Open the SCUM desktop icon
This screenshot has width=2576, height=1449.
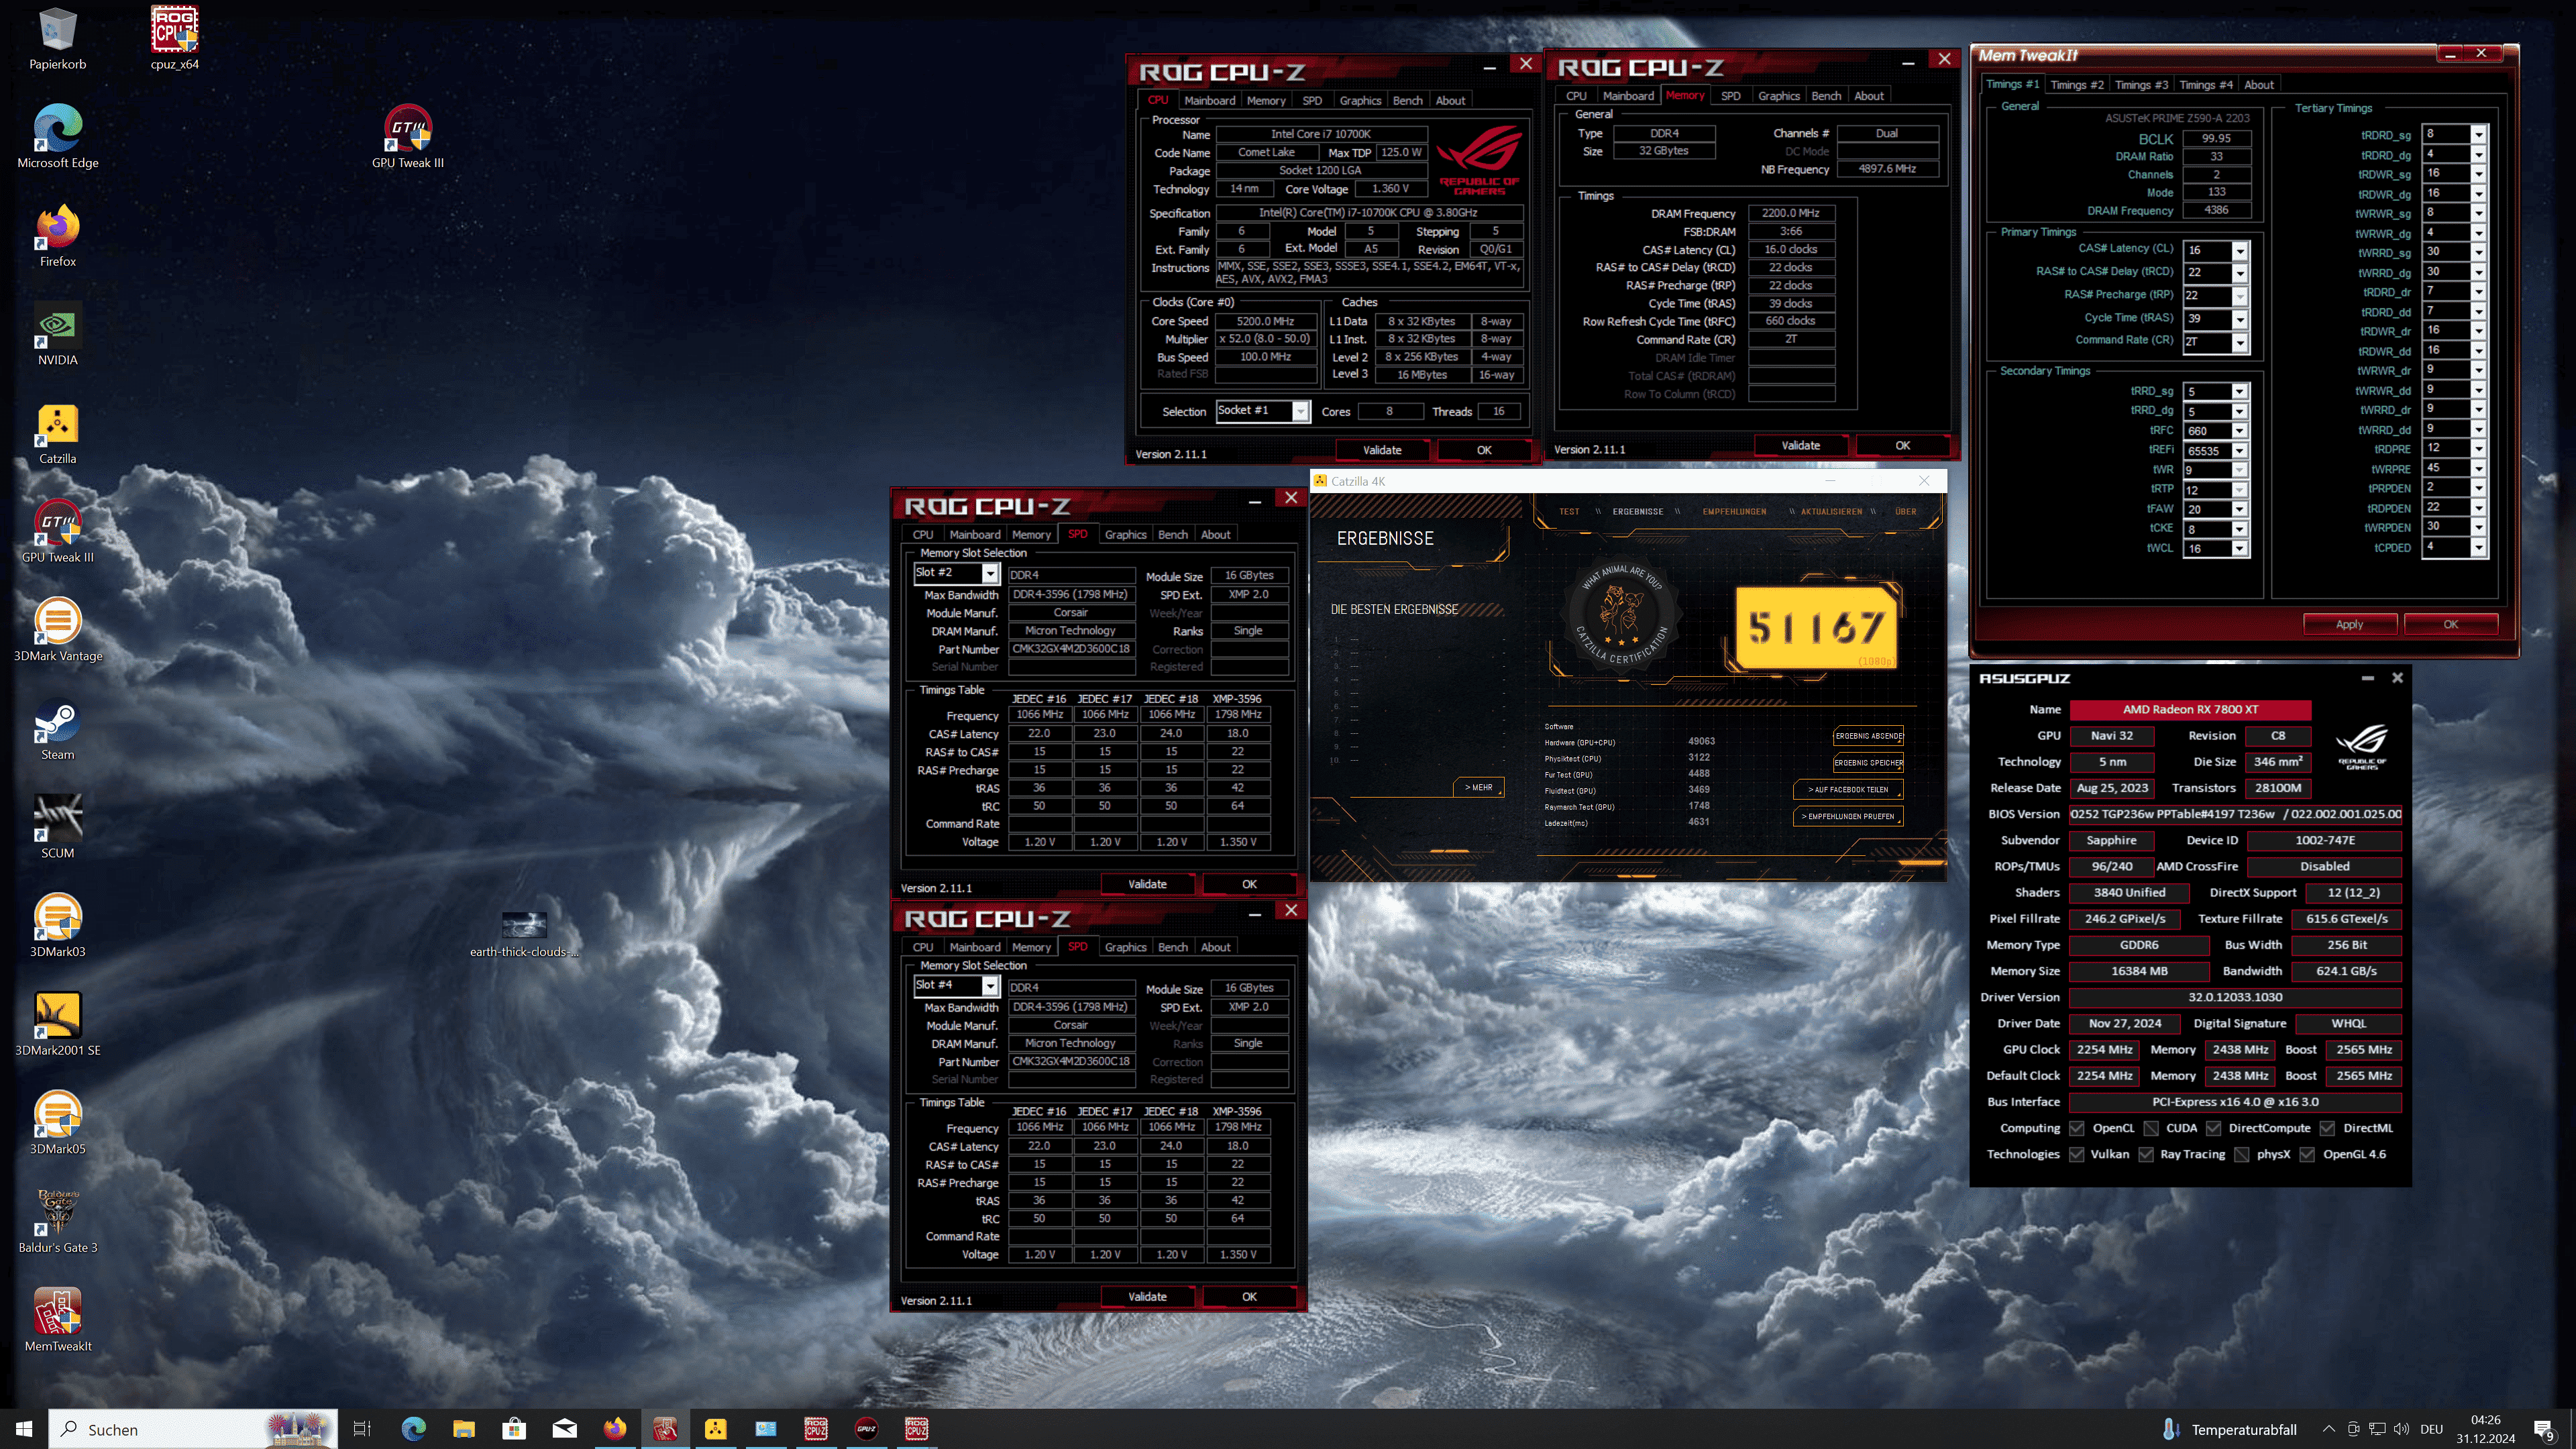tap(57, 828)
